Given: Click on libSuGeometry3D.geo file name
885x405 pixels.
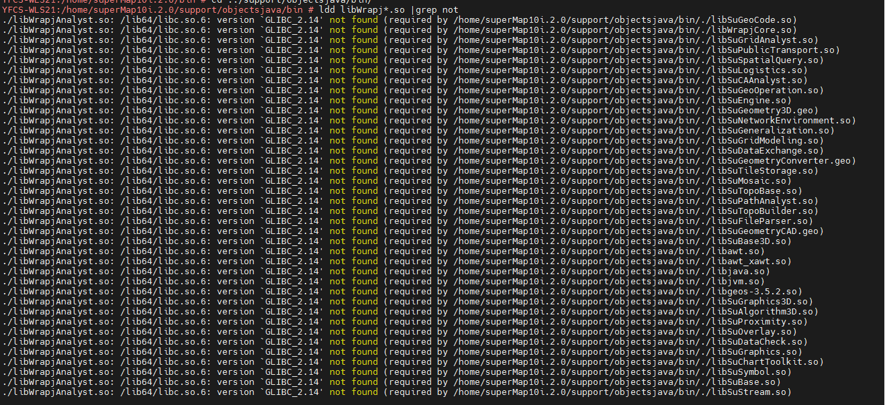Looking at the screenshot, I should (762, 111).
